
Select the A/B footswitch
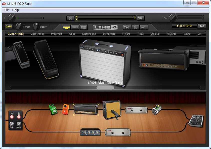(12, 124)
